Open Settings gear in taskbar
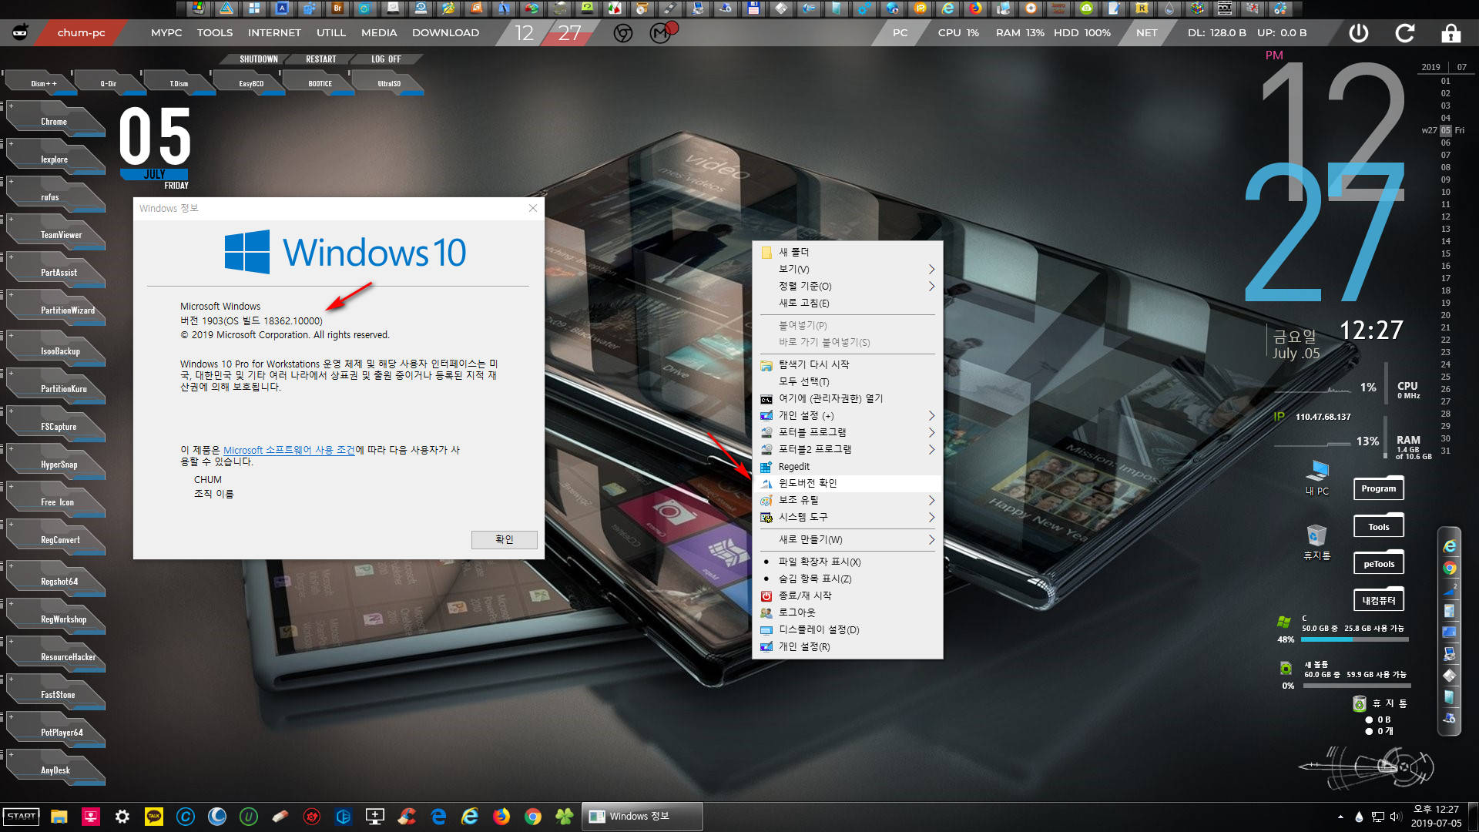The image size is (1479, 832). tap(122, 817)
